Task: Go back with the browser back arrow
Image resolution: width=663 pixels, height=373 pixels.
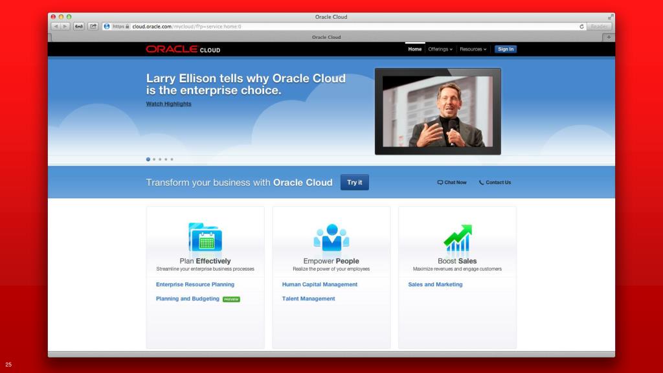Action: tap(56, 26)
